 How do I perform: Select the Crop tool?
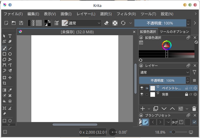pos(4,83)
